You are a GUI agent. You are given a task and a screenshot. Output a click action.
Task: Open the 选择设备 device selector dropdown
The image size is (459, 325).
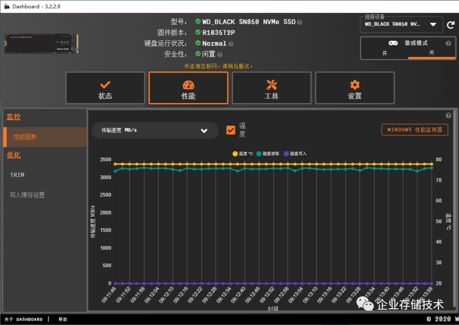[401, 25]
